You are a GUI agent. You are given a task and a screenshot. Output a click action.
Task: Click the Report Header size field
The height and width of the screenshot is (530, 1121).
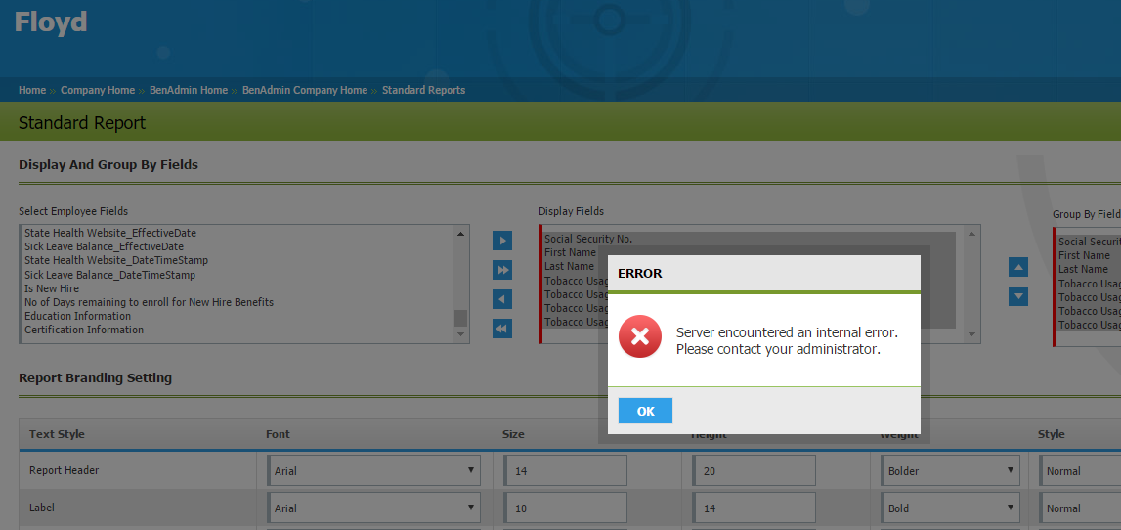click(x=567, y=470)
